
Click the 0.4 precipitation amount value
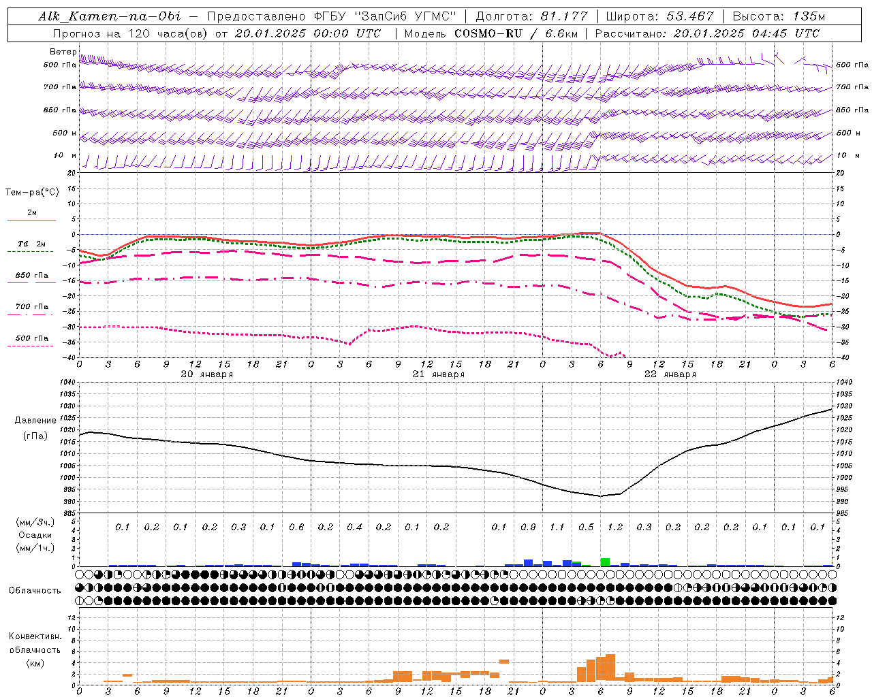tap(354, 528)
